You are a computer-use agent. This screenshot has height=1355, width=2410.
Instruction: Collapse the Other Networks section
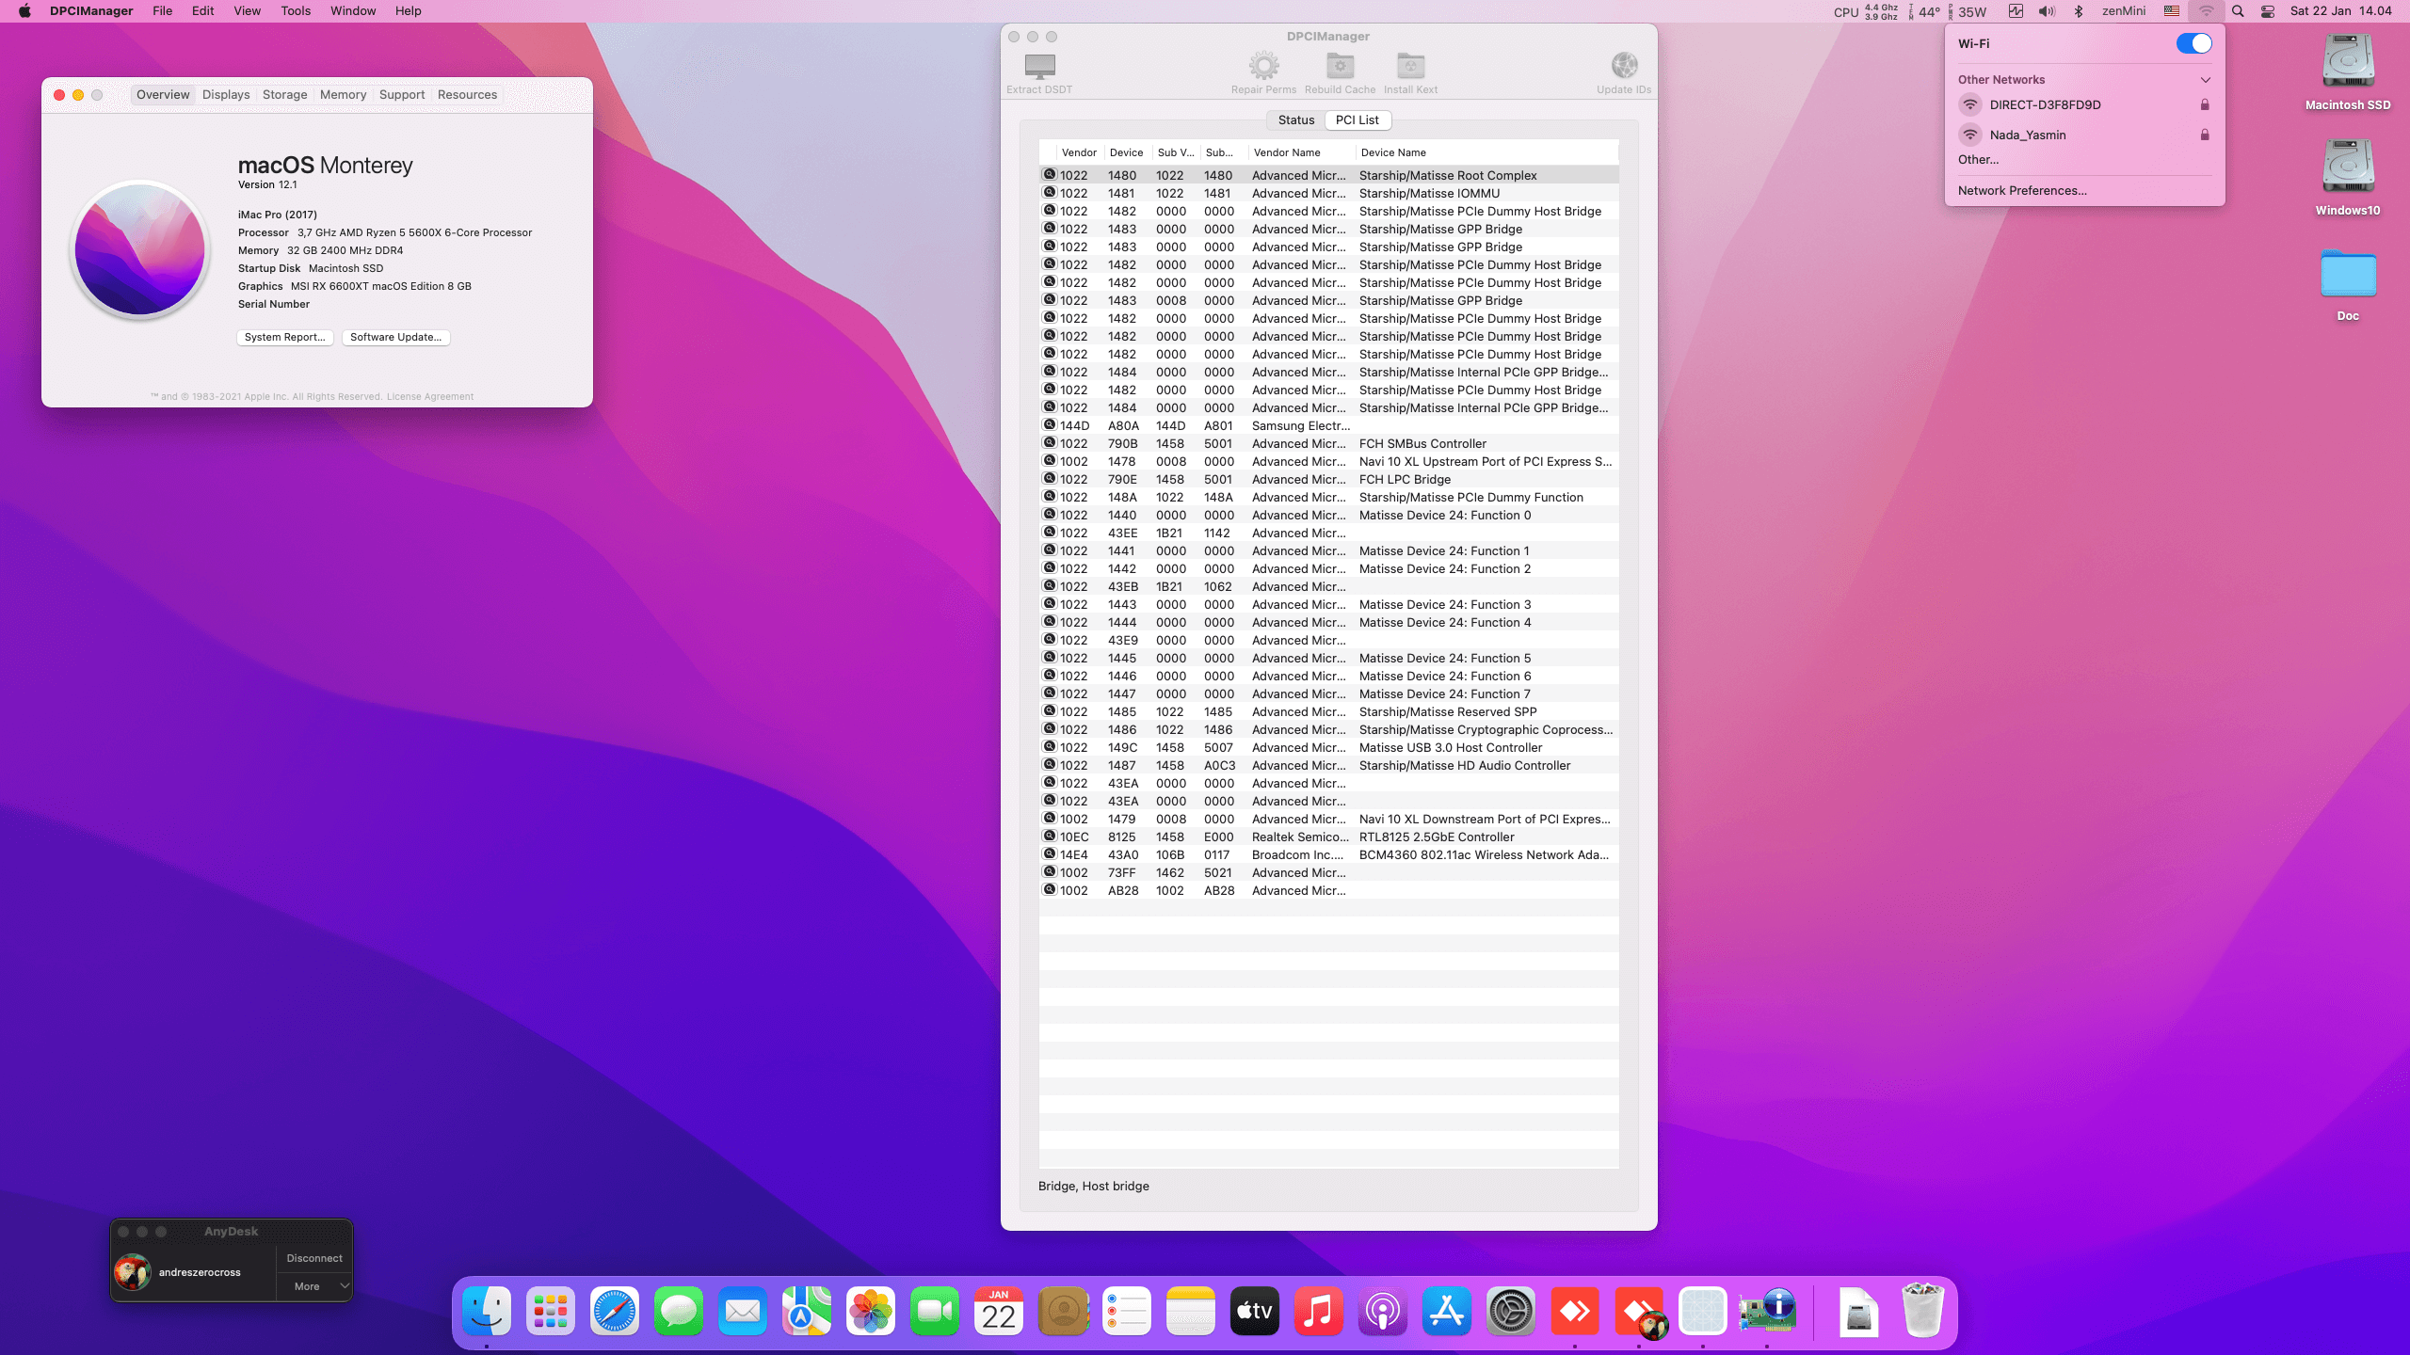pos(2205,80)
